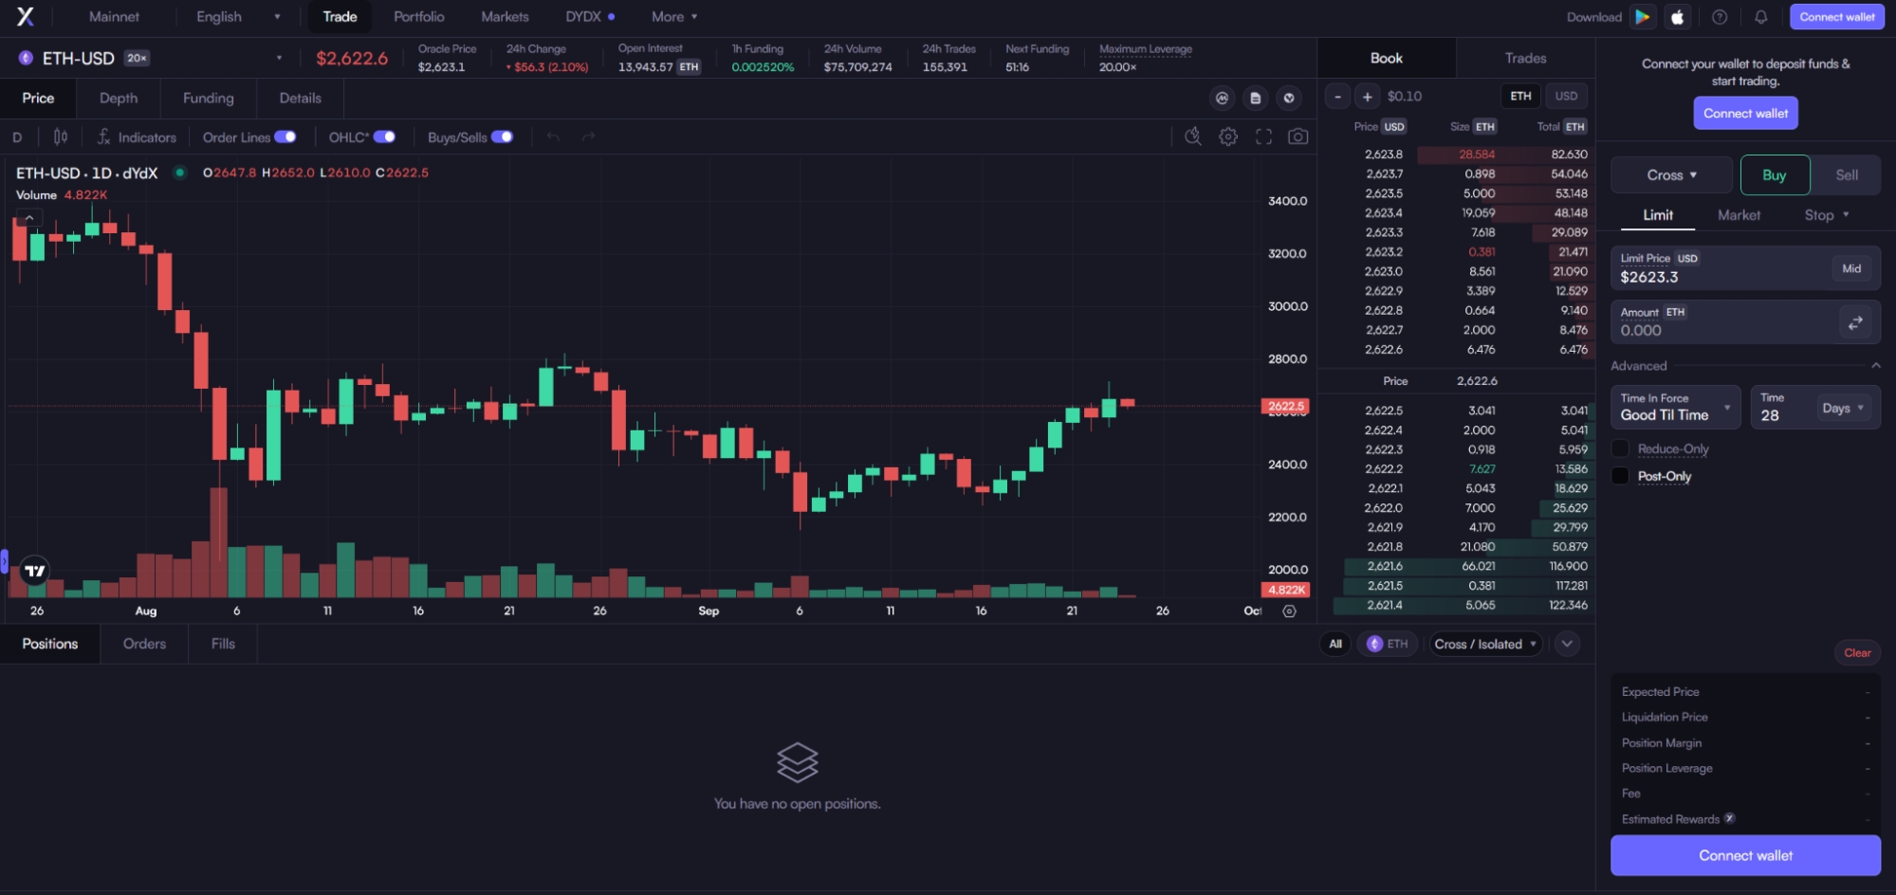Collapse the Advanced section
The width and height of the screenshot is (1896, 895).
pyautogui.click(x=1875, y=366)
